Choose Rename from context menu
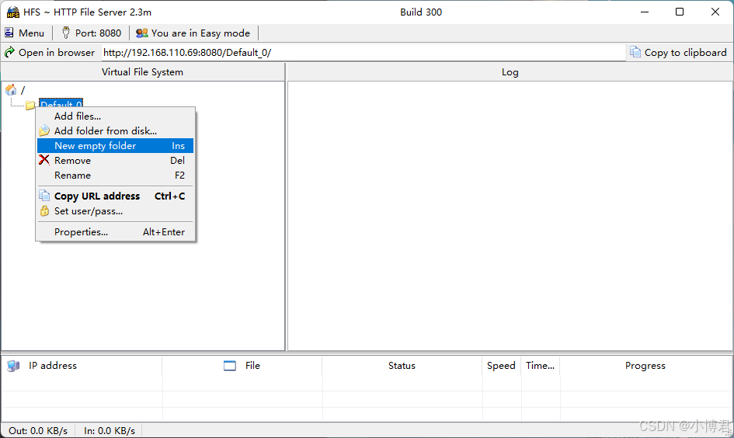Viewport: 734px width, 438px height. (x=115, y=176)
